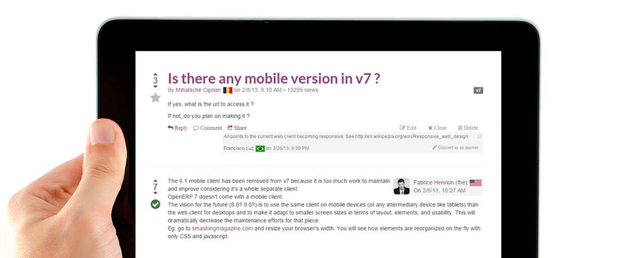The height and width of the screenshot is (258, 640).
Task: Delete the question
Action: 468,128
